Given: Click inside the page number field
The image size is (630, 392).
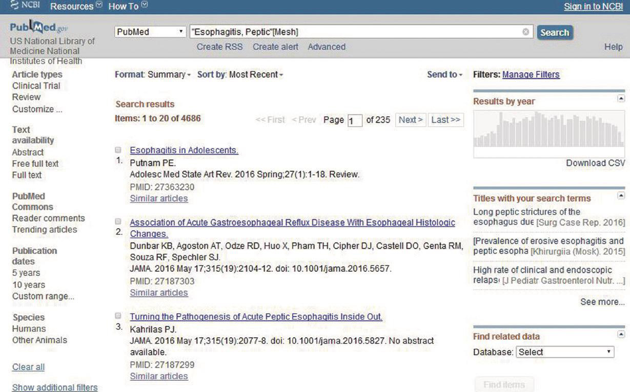Looking at the screenshot, I should coord(355,121).
